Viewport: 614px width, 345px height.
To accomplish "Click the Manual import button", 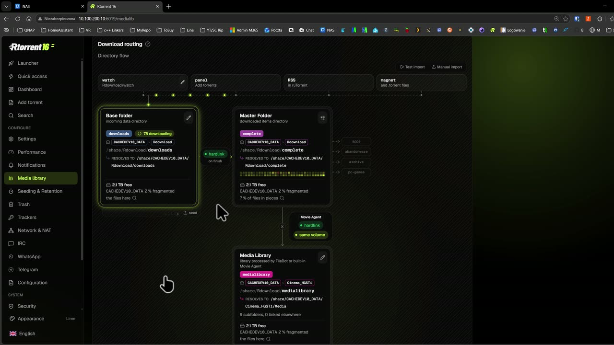I will coord(447,67).
